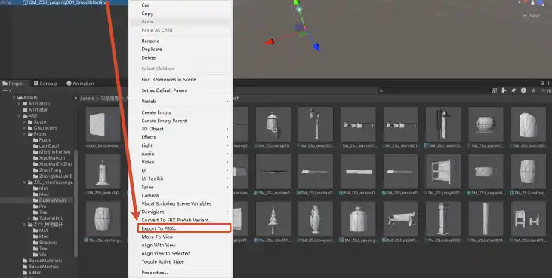
Task: Select Copy in the context menu
Action: click(180, 14)
